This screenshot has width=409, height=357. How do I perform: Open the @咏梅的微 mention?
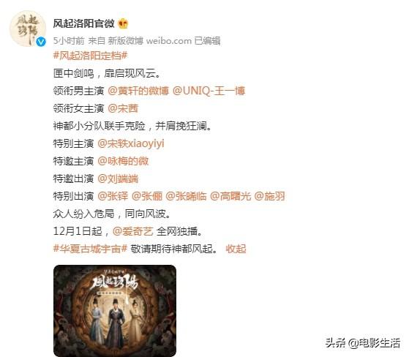(123, 161)
